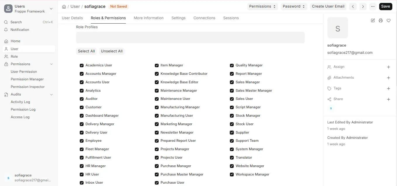
Task: Open the Sessions tab
Action: (231, 18)
